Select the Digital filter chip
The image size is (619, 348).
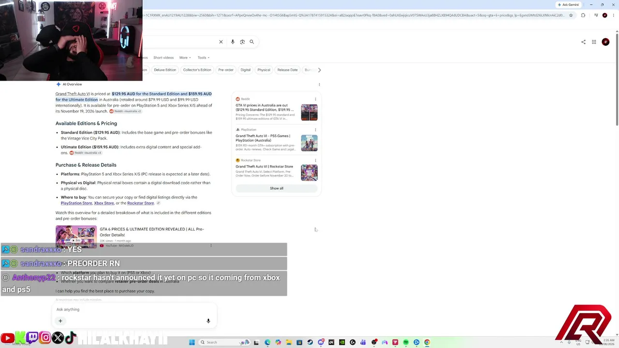[246, 70]
